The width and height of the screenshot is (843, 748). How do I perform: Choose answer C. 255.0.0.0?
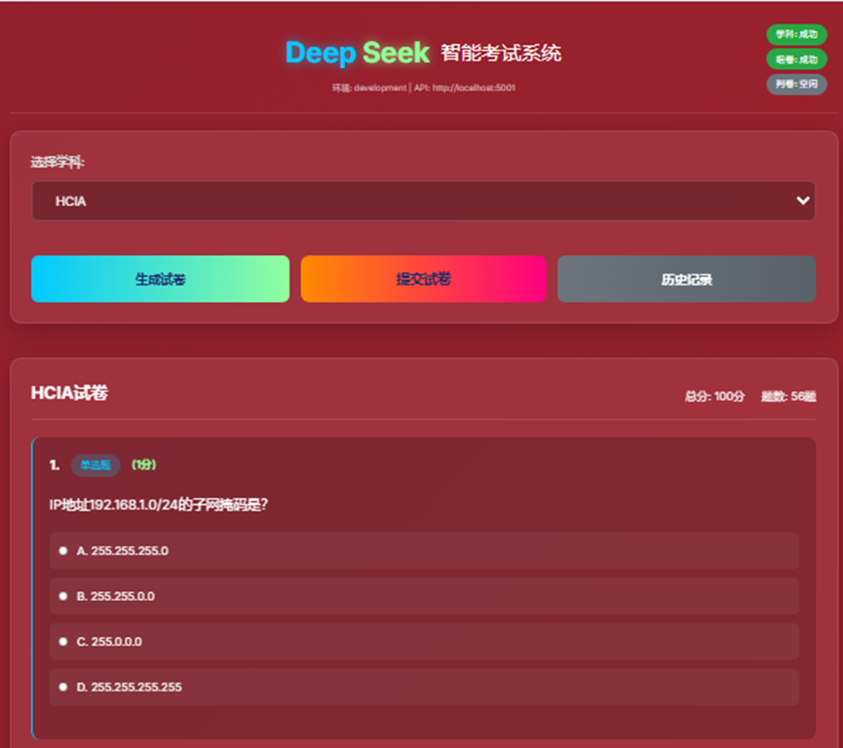424,642
